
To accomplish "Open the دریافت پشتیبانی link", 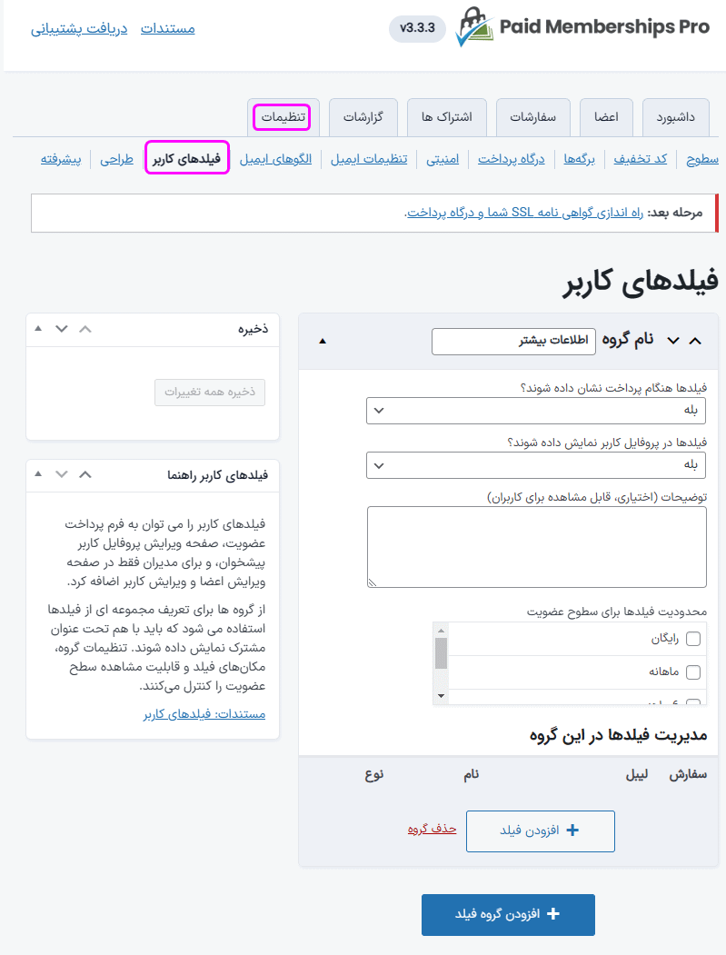I will click(79, 29).
